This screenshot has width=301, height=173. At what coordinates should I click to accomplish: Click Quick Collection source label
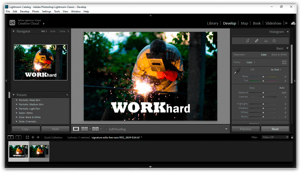click(x=53, y=137)
